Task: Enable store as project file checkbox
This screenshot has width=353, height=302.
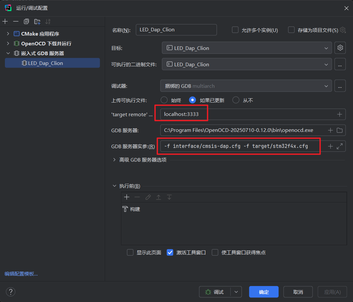Action: click(x=291, y=30)
